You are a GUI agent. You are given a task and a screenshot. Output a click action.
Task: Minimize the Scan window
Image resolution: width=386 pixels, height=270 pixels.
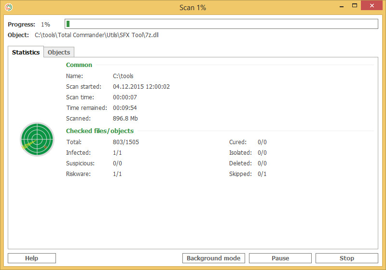click(342, 6)
